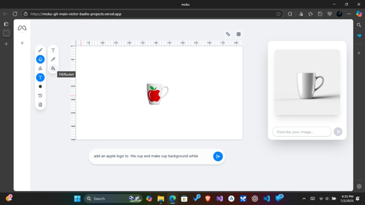
Task: Show hidden tray icons chevron
Action: [304, 199]
